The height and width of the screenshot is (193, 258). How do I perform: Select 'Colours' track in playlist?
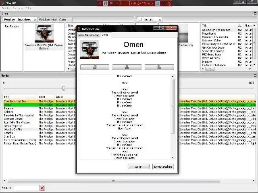coord(8,112)
